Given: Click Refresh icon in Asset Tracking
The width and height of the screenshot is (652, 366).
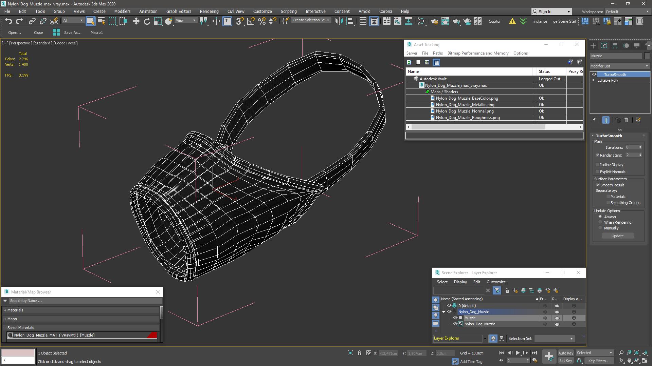Looking at the screenshot, I should coord(409,62).
